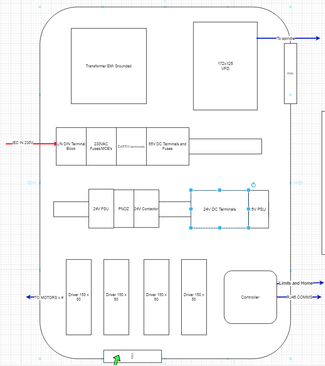Image resolution: width=325 pixels, height=366 pixels.
Task: Click the 'To spindle' arrow label
Action: (x=286, y=38)
